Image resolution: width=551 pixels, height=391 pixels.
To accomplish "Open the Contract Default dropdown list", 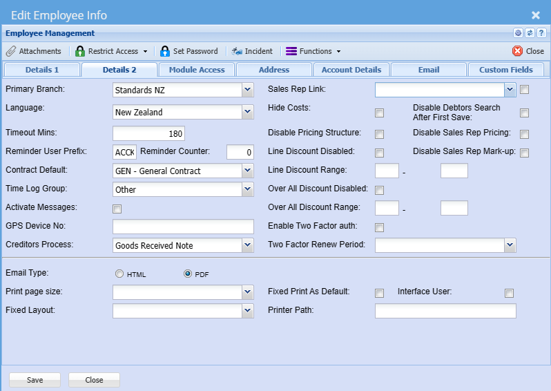I will click(248, 171).
